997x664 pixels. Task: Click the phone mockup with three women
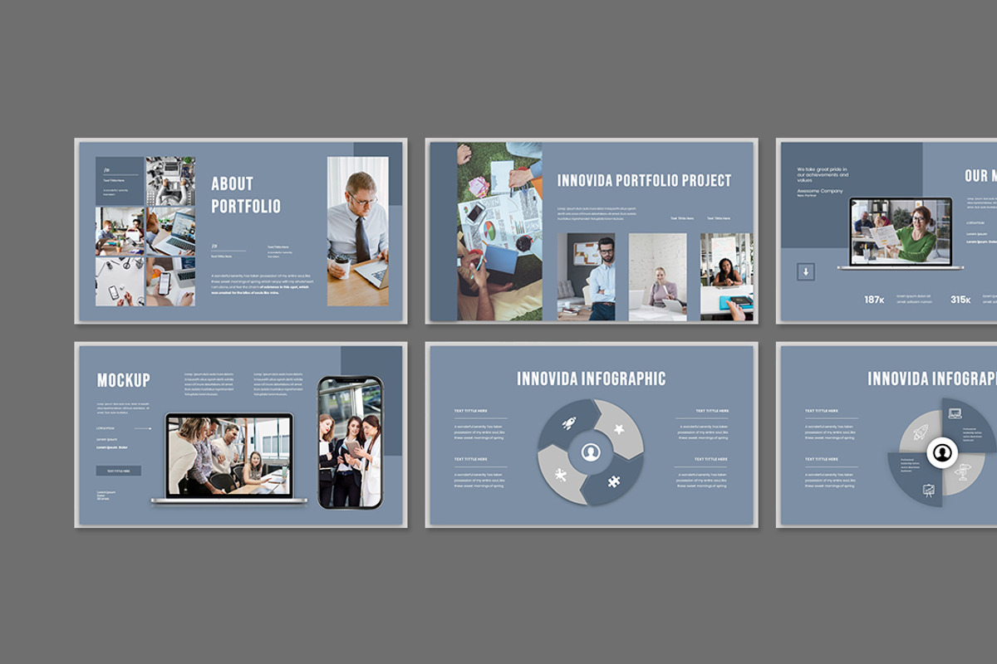point(350,442)
